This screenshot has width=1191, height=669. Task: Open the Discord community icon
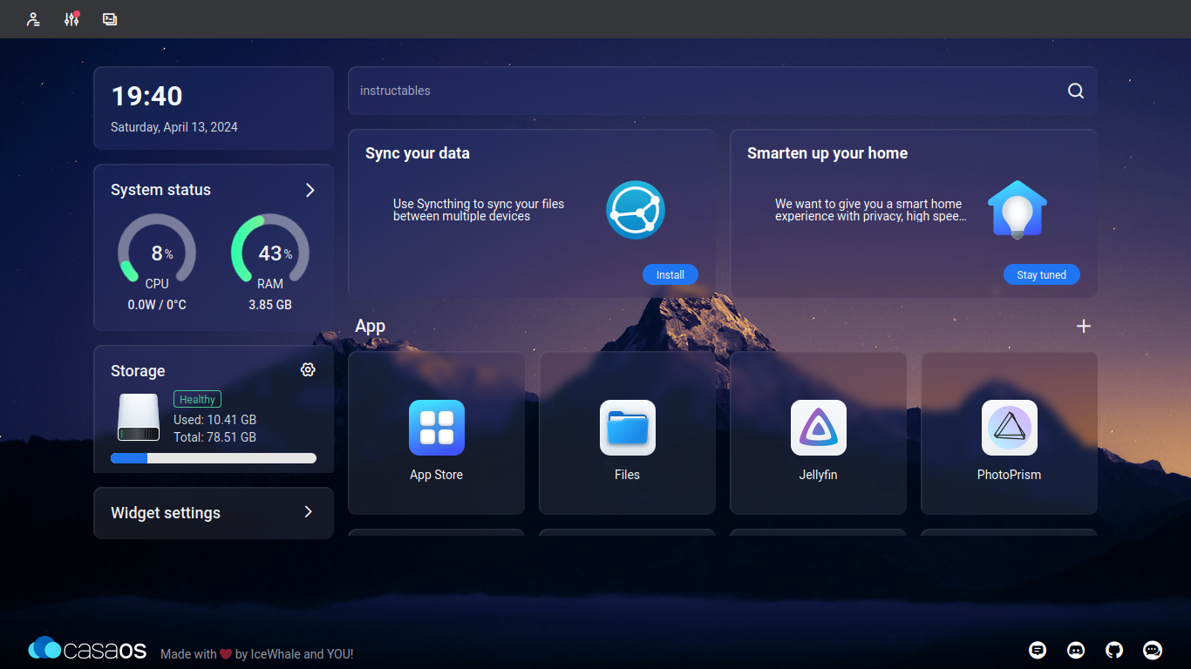(x=1075, y=650)
